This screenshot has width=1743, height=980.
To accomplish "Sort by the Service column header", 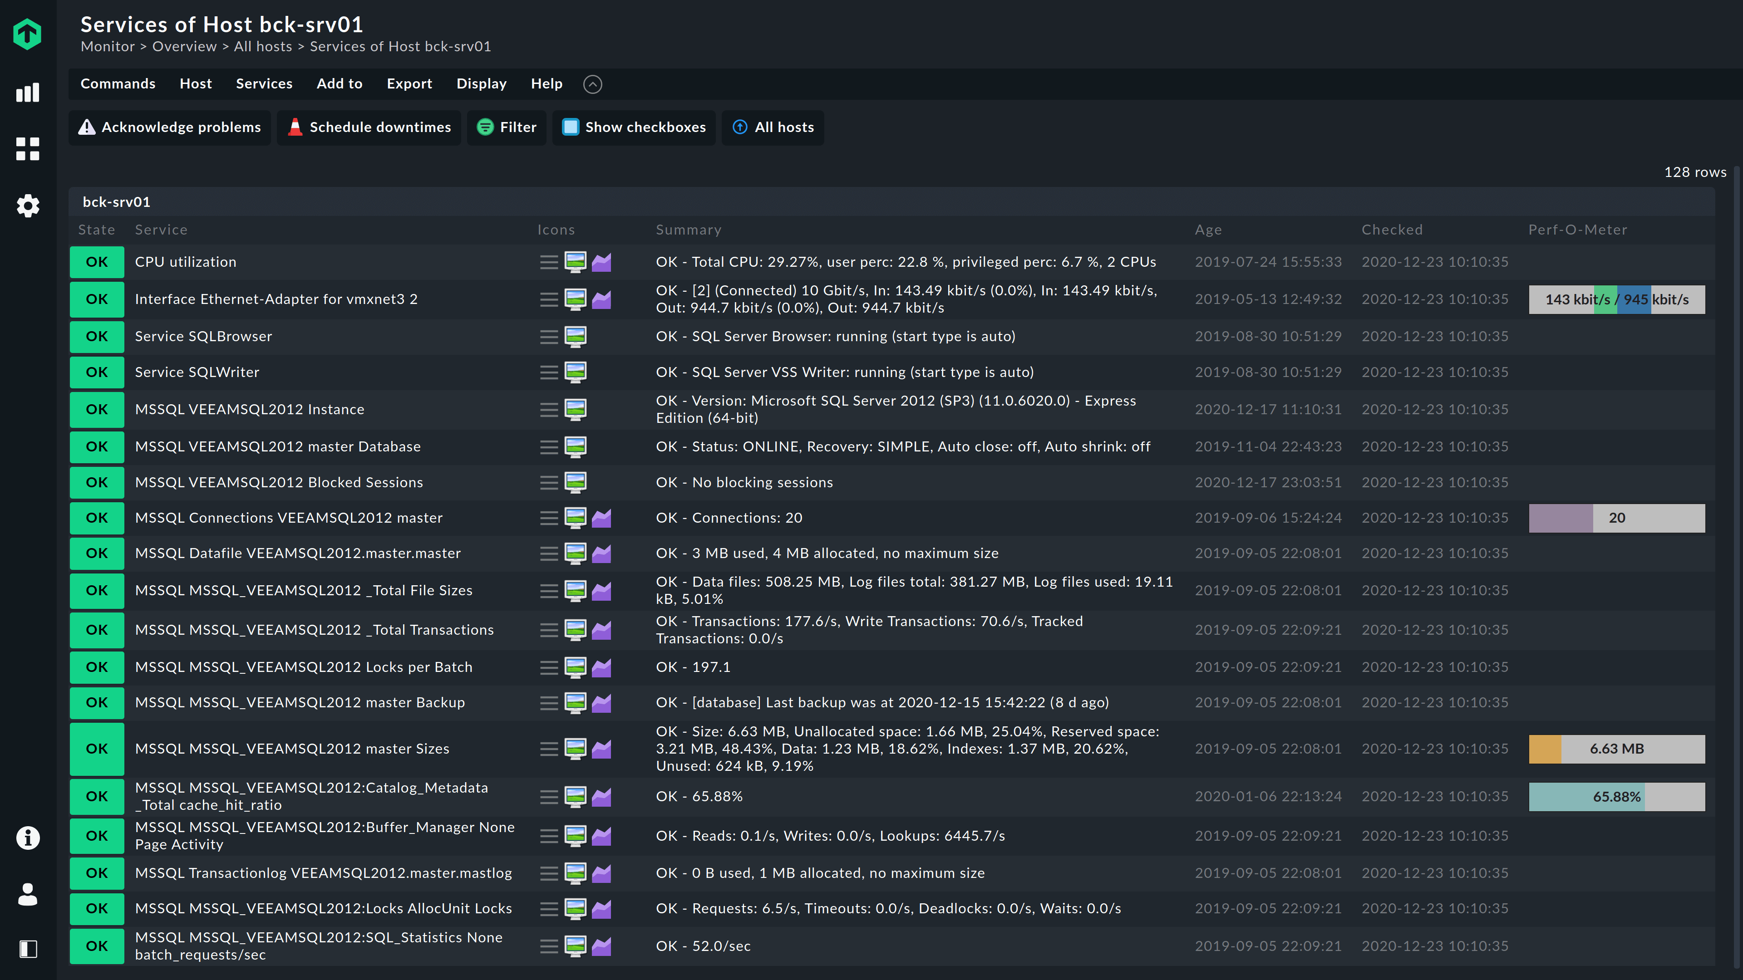I will point(161,230).
